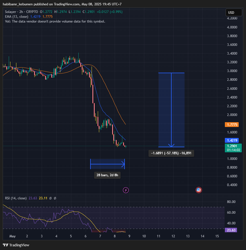246x250 pixels.
Task: Click the TradingView logo at bottom left
Action: 16,245
